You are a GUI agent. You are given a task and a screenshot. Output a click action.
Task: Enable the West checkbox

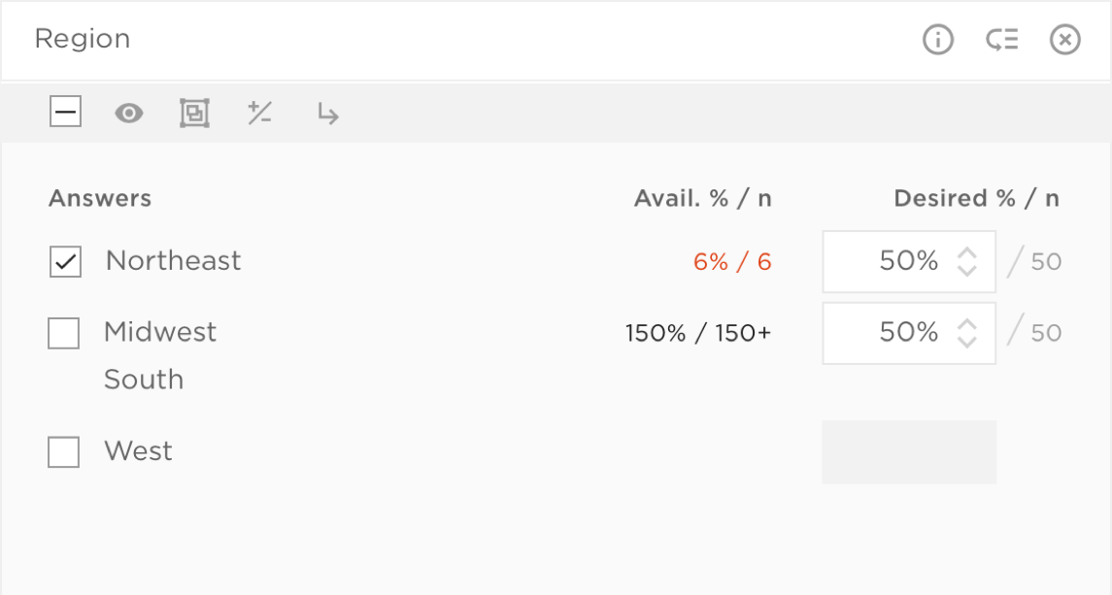coord(63,451)
